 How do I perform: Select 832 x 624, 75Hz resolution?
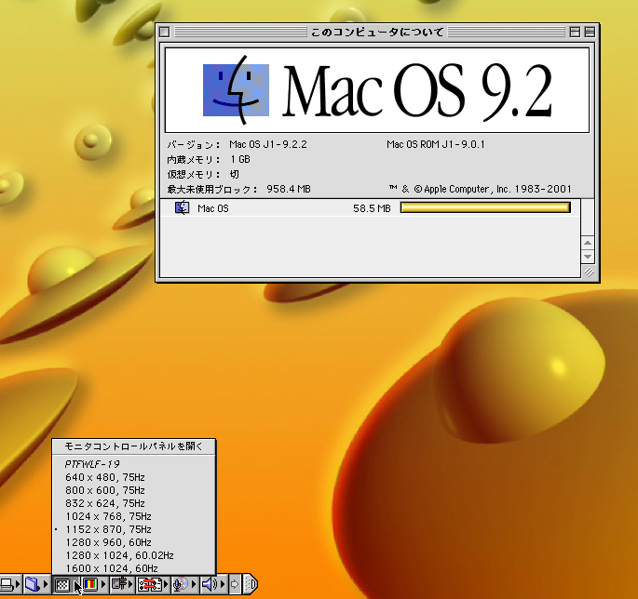pos(134,503)
